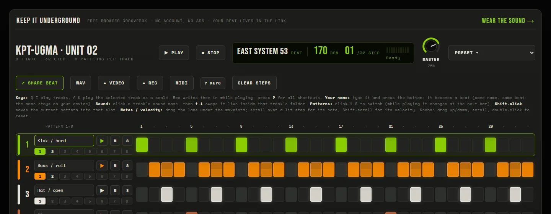Toggle Kick track step 25
Image resolution: width=551 pixels, height=214 pixels.
coord(440,145)
